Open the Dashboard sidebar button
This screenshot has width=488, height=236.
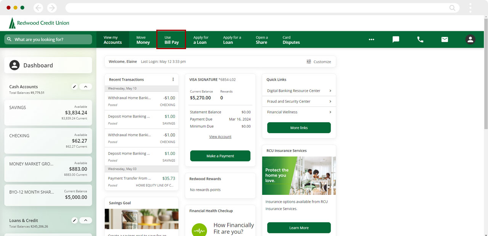pos(48,65)
